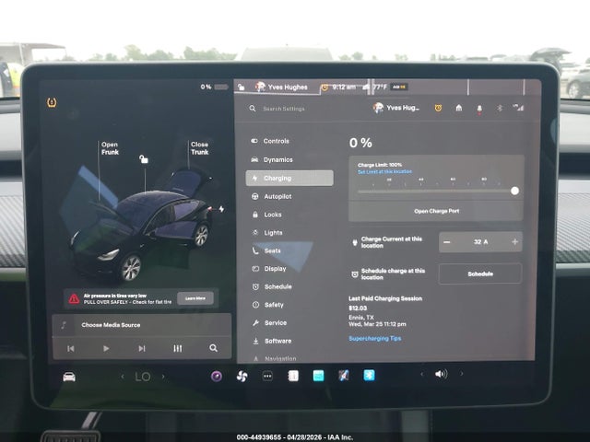Open the fan climate control icon
590x442 pixels.
click(x=242, y=376)
